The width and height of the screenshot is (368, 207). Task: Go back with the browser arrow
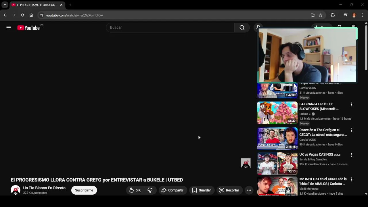[5, 15]
